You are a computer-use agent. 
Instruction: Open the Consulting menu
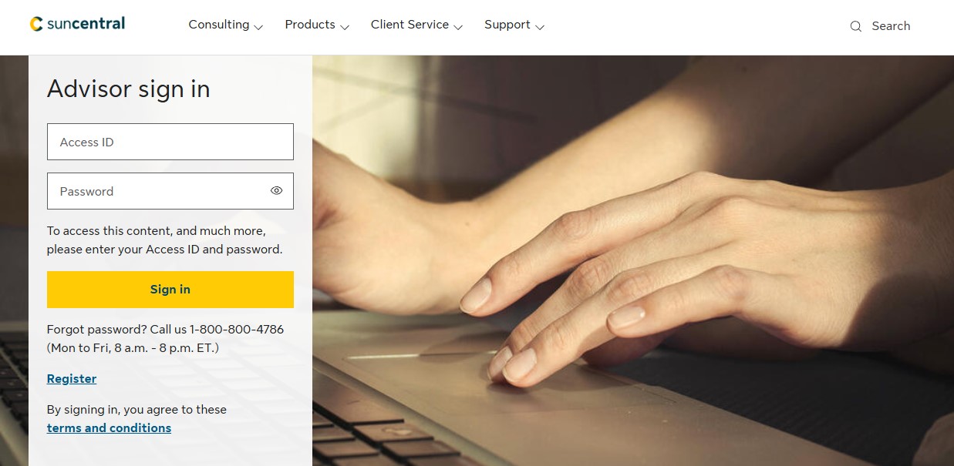click(219, 25)
